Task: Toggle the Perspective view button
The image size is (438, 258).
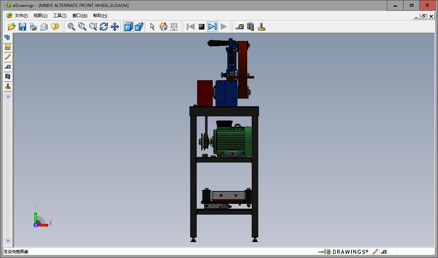Action: (x=139, y=27)
